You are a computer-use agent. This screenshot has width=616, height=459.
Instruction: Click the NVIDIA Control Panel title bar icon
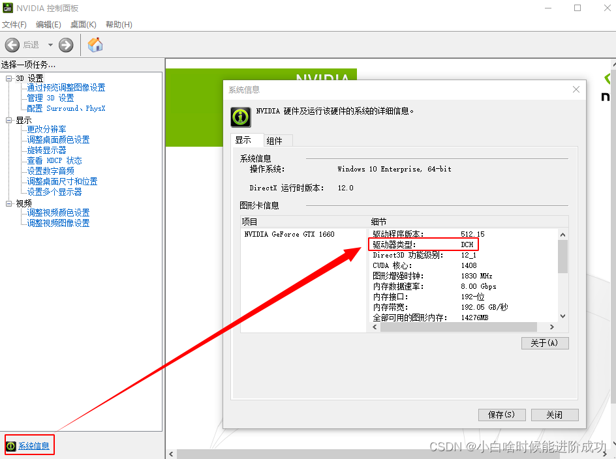pos(8,8)
